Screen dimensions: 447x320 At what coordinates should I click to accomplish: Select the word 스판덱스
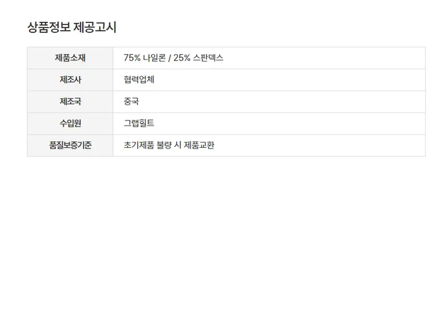[x=208, y=58]
